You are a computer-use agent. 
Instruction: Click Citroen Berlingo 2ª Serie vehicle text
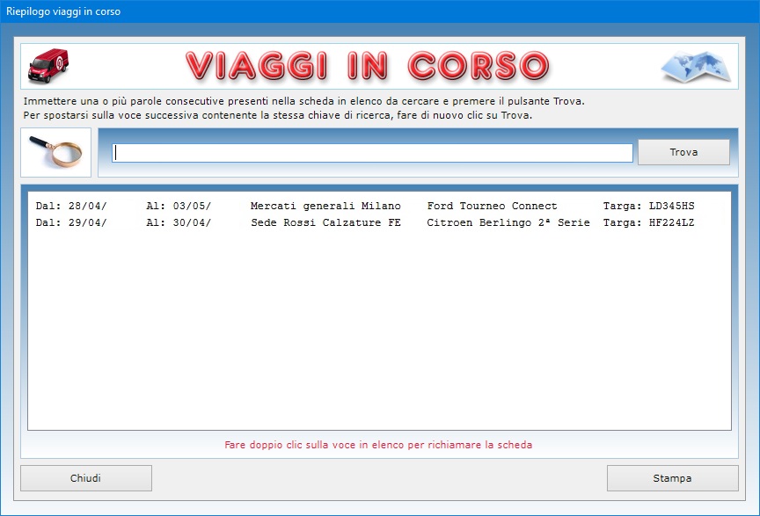[x=508, y=223]
